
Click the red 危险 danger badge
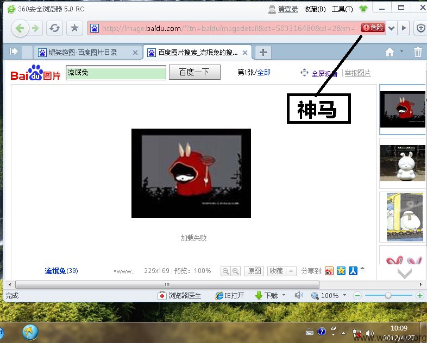[x=373, y=28]
